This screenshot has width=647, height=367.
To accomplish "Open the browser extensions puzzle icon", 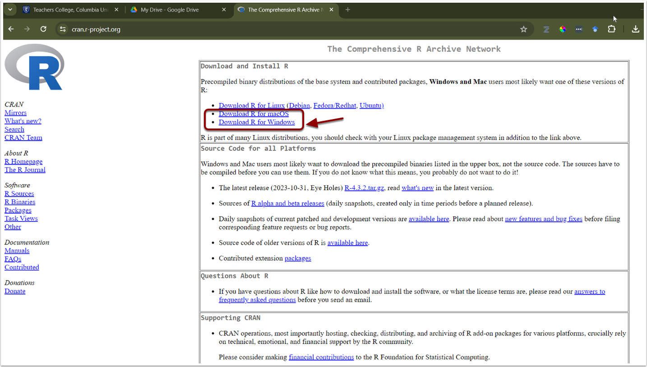I will click(611, 29).
